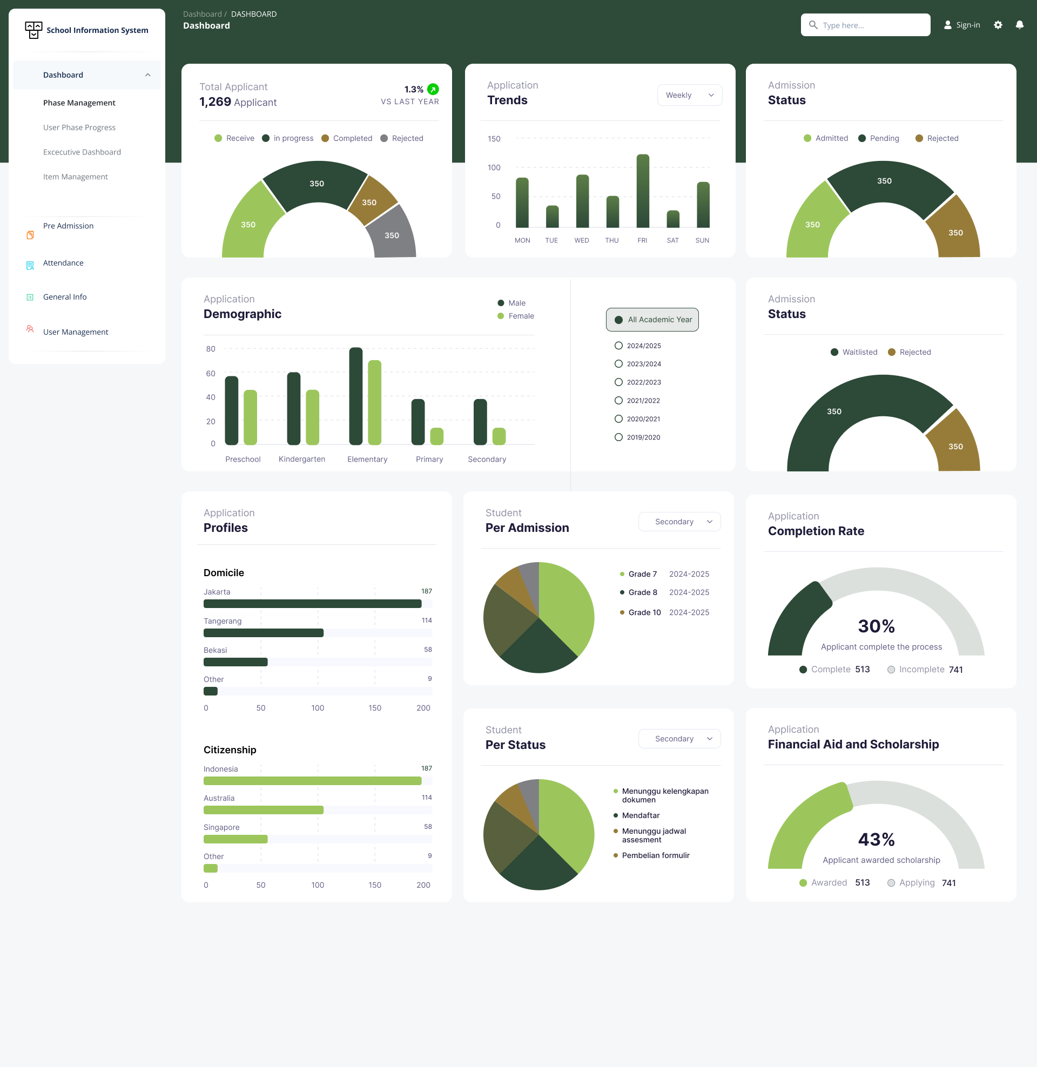Collapse the Dashboard sidebar chevron
The height and width of the screenshot is (1067, 1037).
tap(147, 75)
